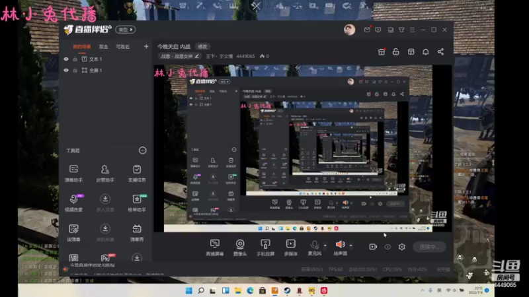Image resolution: width=529 pixels, height=297 pixels.
Task: Open the chat bubble icon beside mail
Action: click(x=378, y=30)
